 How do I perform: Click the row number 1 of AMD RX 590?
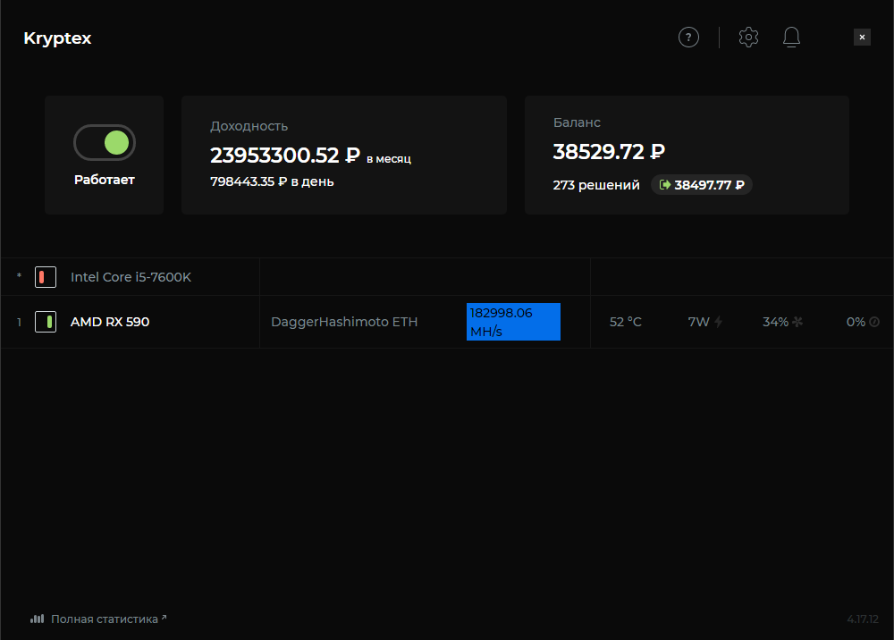point(19,322)
